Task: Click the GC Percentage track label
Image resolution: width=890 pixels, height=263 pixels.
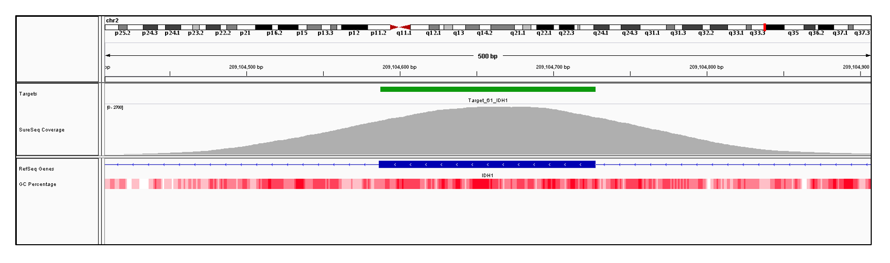Action: point(38,184)
